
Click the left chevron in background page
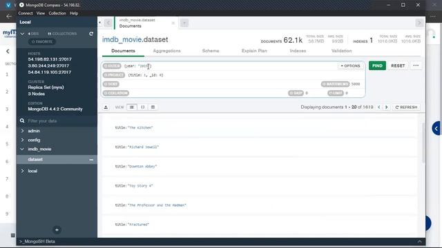click(8, 51)
